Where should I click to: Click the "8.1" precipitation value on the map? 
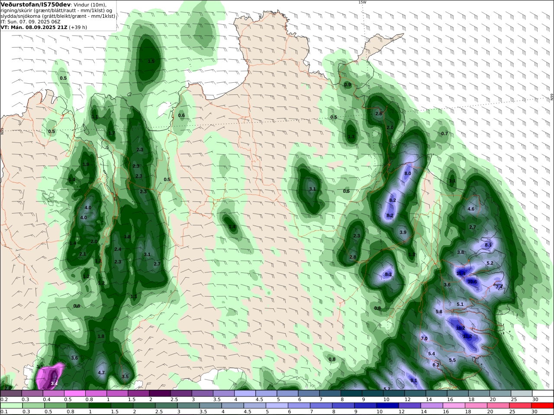pyautogui.click(x=488, y=245)
